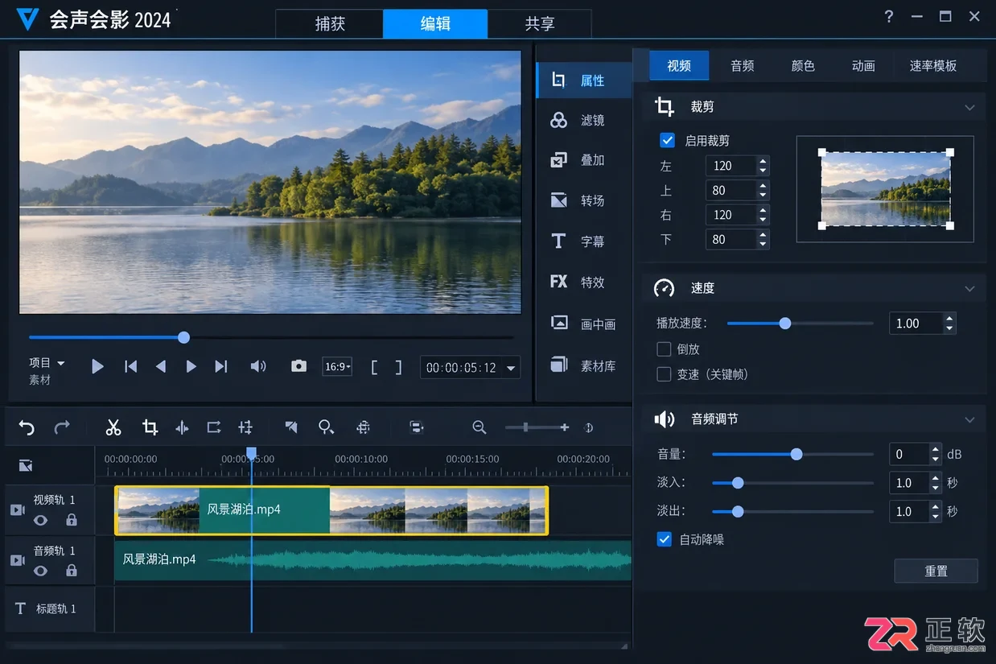Open the 颜色 properties tab
The height and width of the screenshot is (664, 996).
(803, 66)
